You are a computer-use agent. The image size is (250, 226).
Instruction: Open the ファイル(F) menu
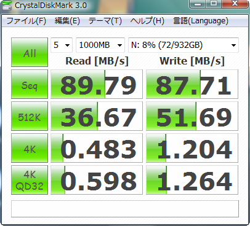pos(26,21)
